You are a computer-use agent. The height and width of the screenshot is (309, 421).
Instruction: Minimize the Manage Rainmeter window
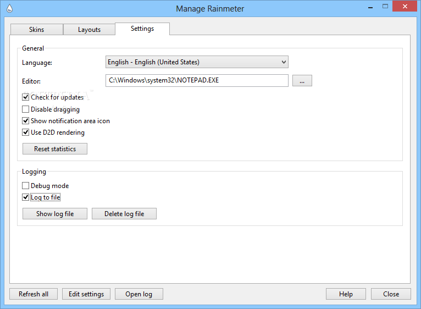point(370,7)
